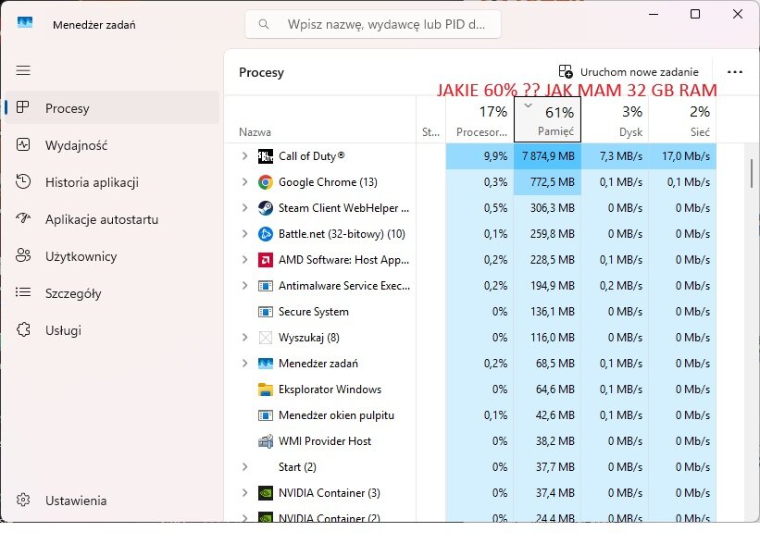
Task: Click the Usługi puzzle icon
Action: click(x=23, y=330)
